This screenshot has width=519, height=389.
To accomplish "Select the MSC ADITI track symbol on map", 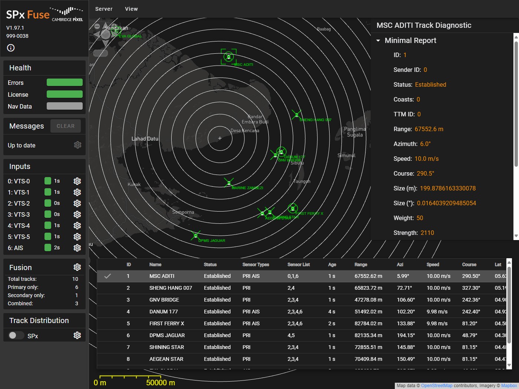I will (x=229, y=57).
